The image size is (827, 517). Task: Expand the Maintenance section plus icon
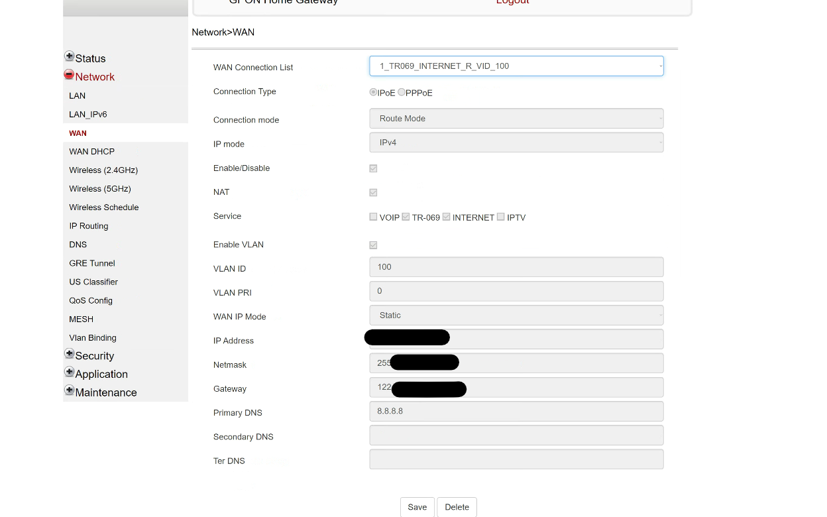(69, 390)
